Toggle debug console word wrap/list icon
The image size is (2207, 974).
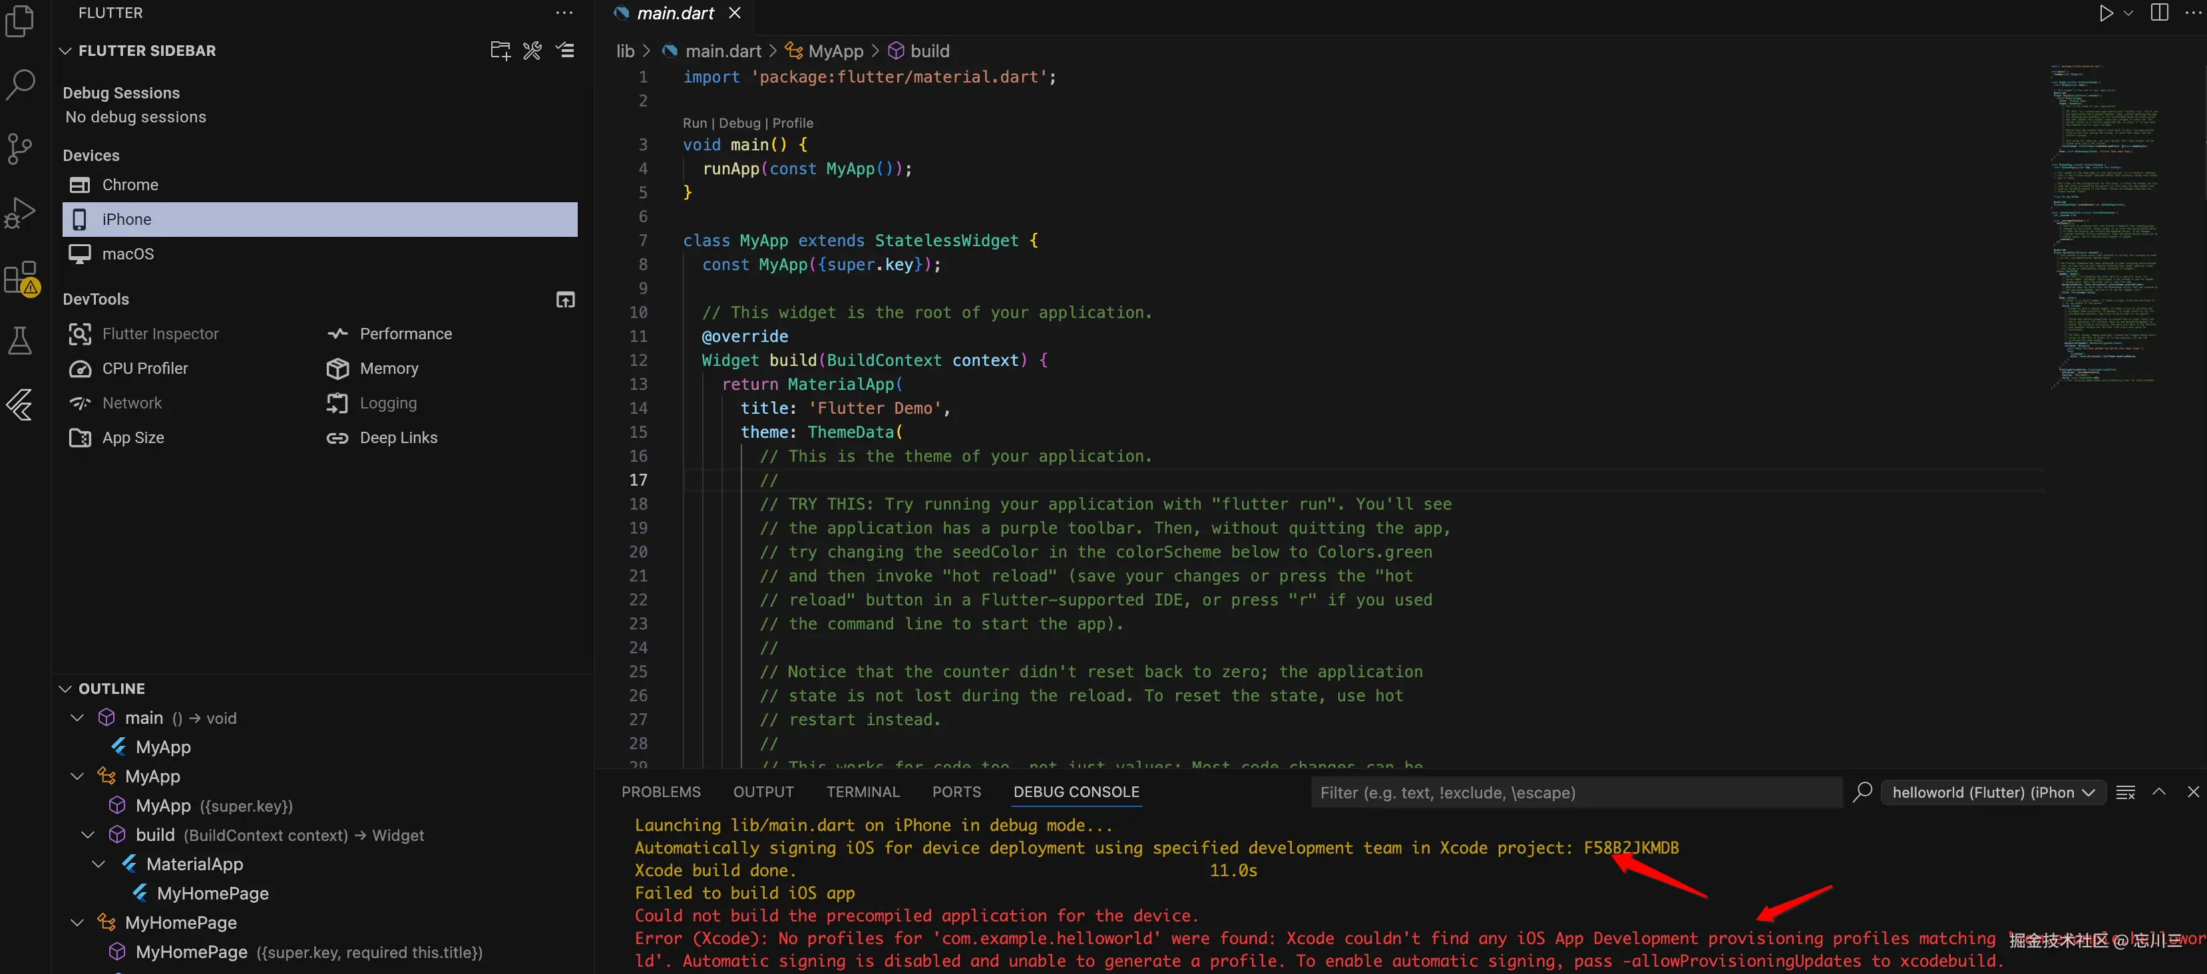click(2124, 792)
